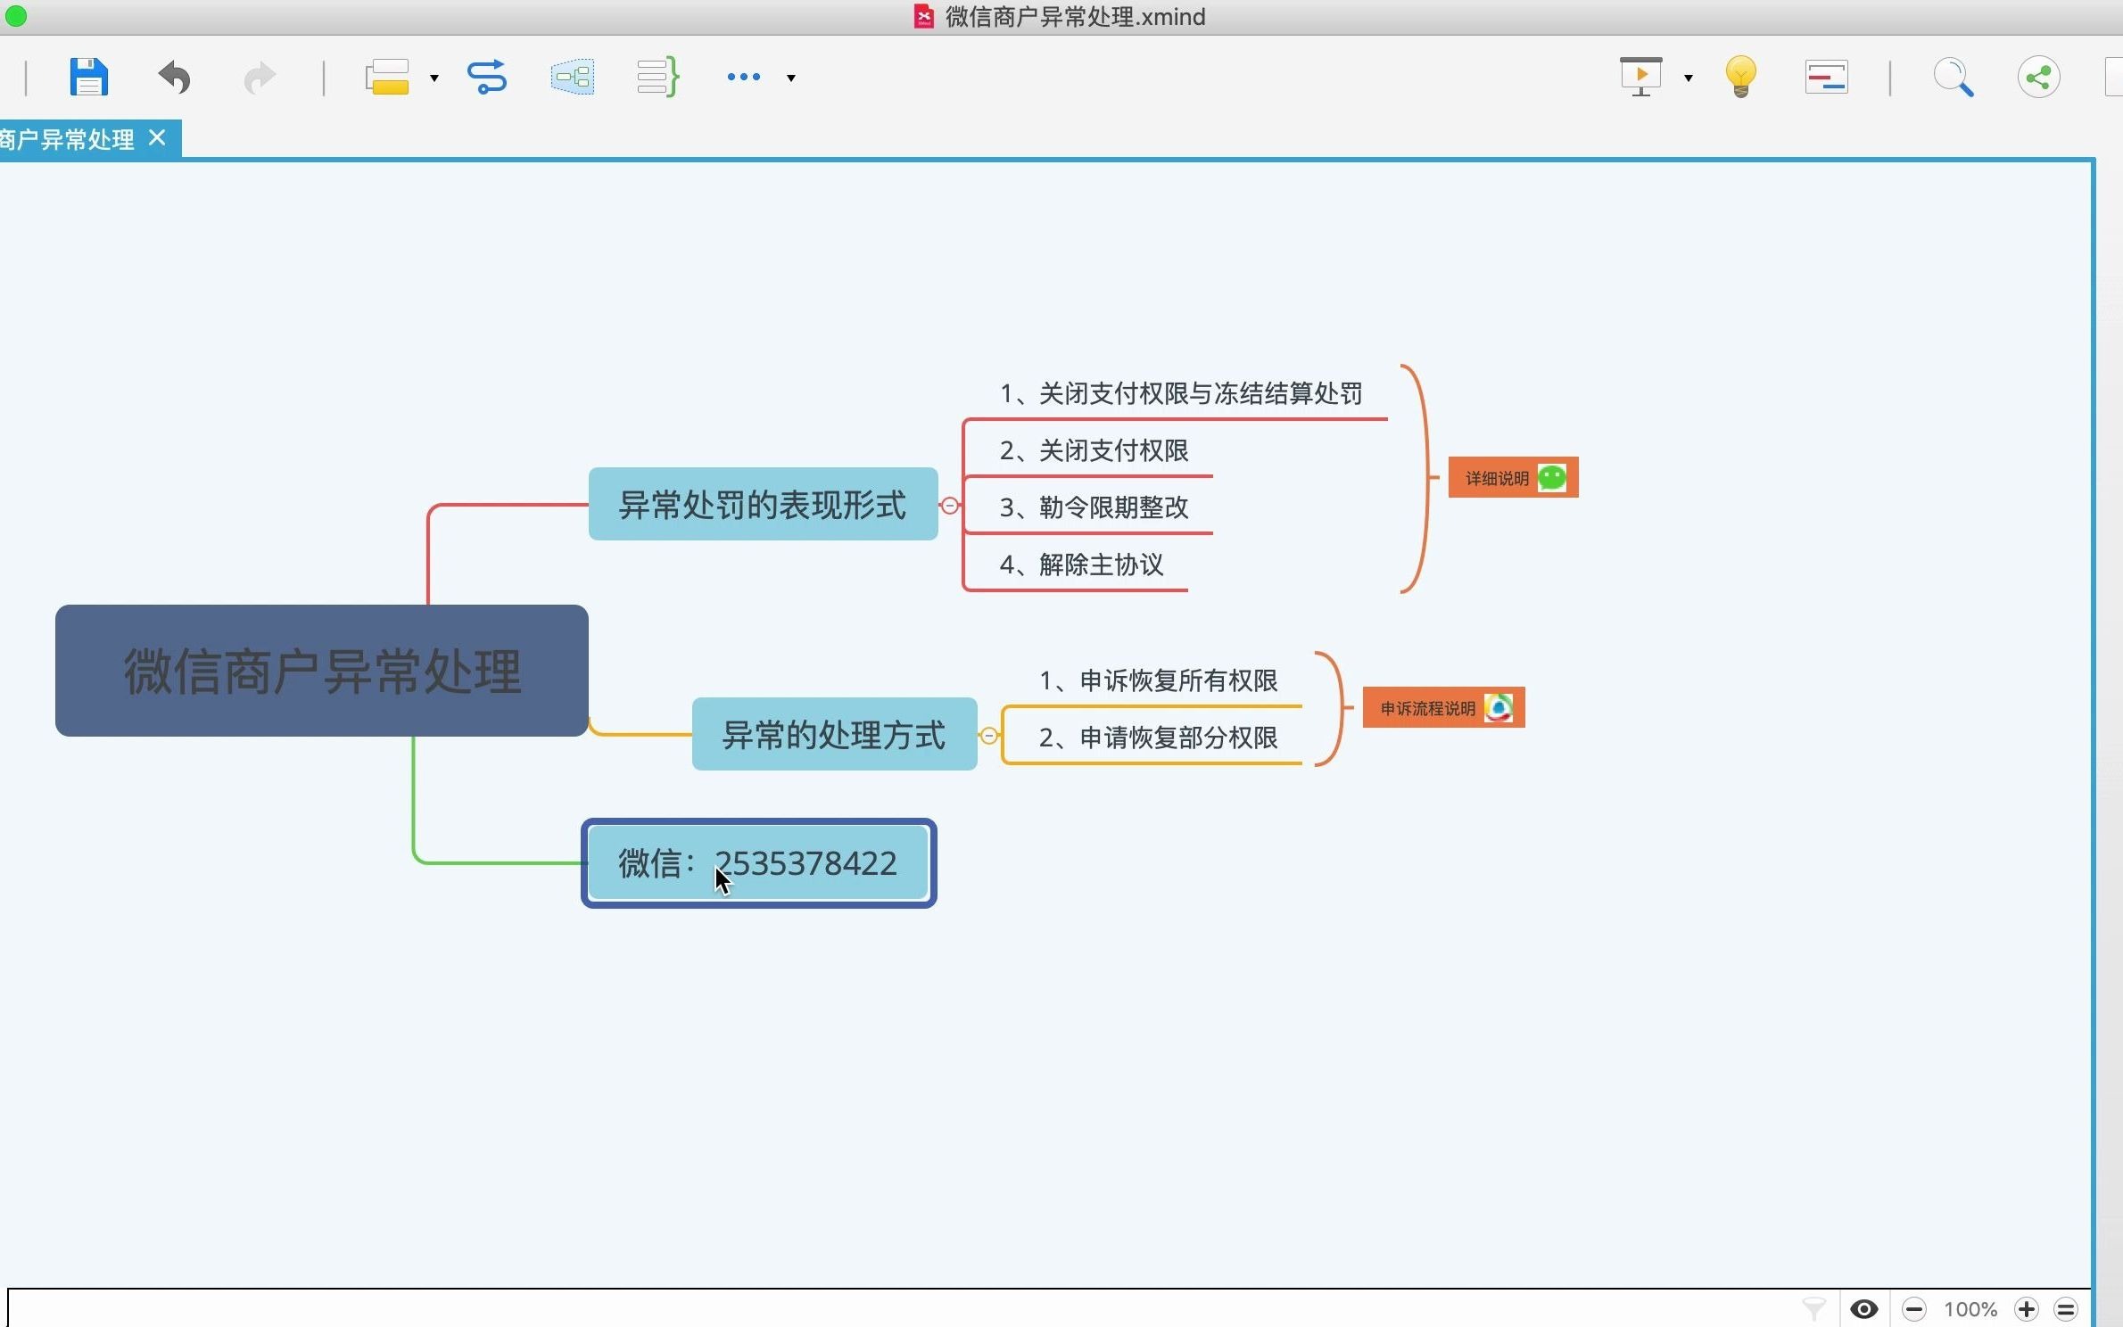Click the 详细说明 orange label
The height and width of the screenshot is (1327, 2123).
click(x=1498, y=479)
